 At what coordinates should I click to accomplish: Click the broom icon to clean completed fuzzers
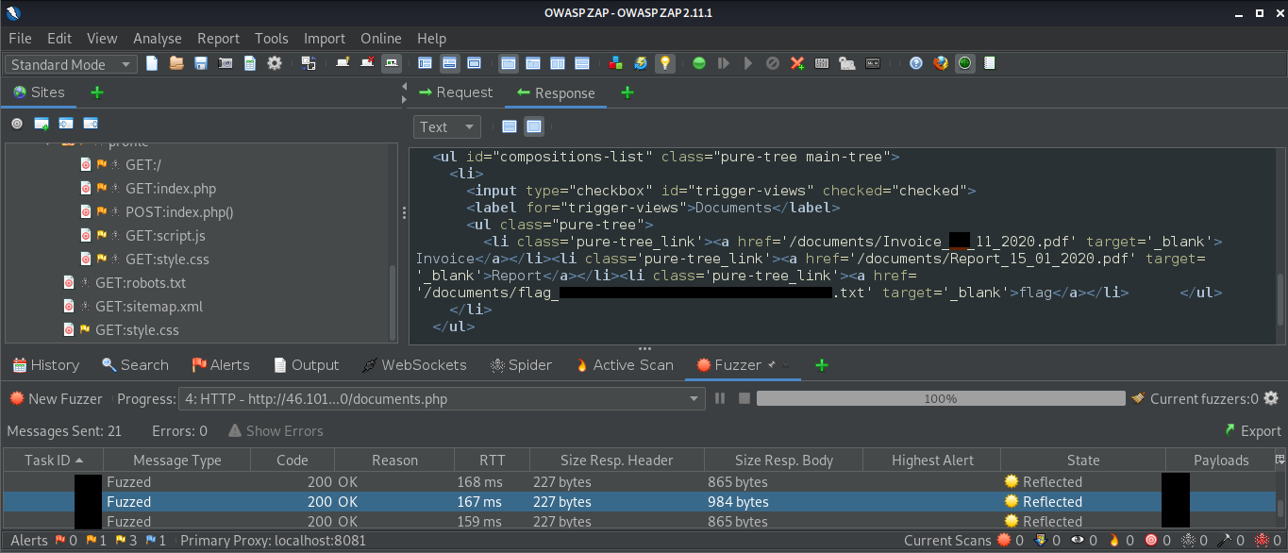[1138, 398]
